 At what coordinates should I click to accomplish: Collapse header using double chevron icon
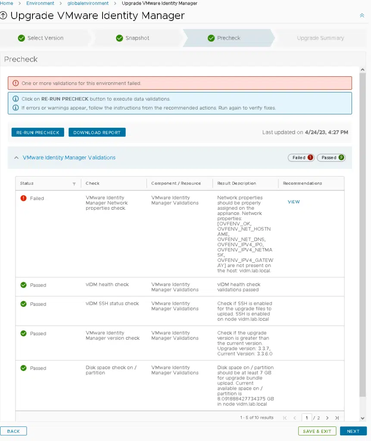pos(362,16)
